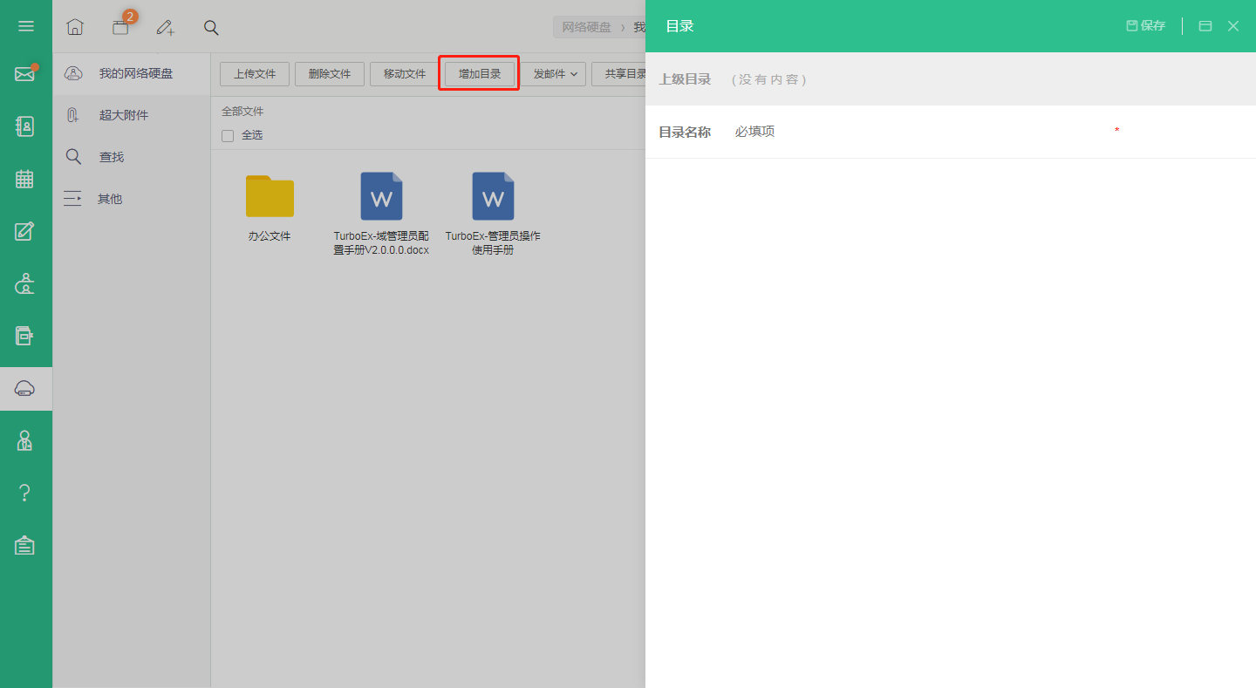
Task: Click the 上传文件 button
Action: tap(255, 74)
